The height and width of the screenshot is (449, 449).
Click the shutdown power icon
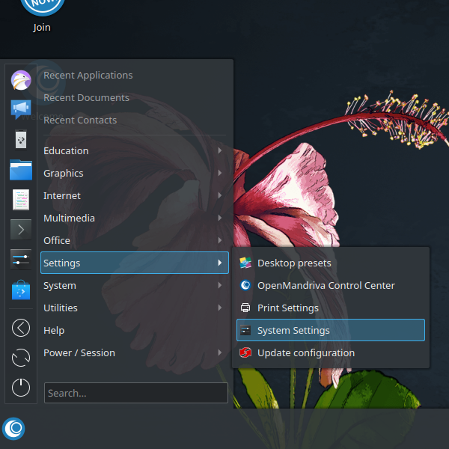21,388
